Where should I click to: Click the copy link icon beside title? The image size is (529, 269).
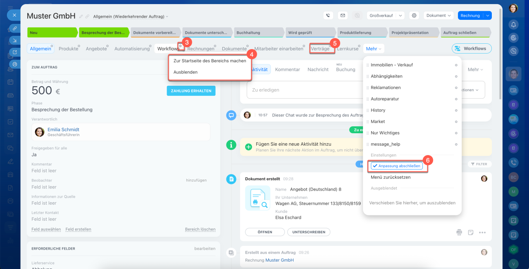click(87, 17)
